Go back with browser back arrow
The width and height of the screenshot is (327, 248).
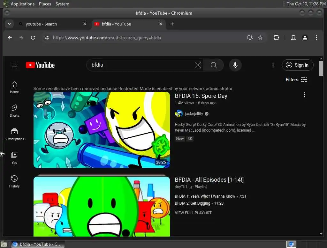(10, 38)
